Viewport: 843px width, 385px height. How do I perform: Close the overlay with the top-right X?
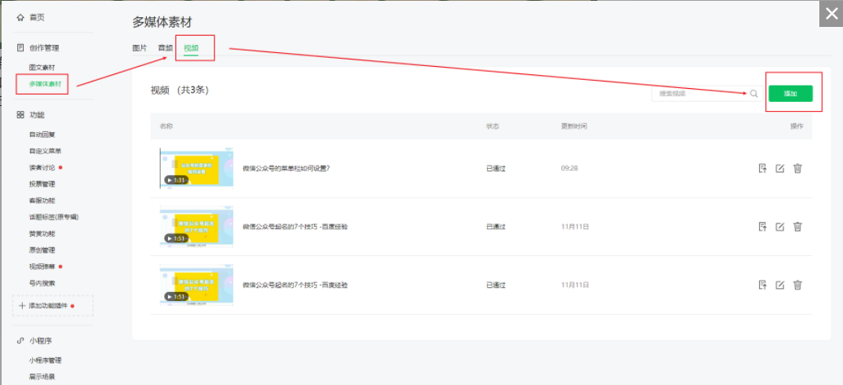832,14
